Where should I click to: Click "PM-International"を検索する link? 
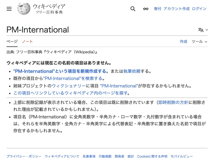click(73, 78)
